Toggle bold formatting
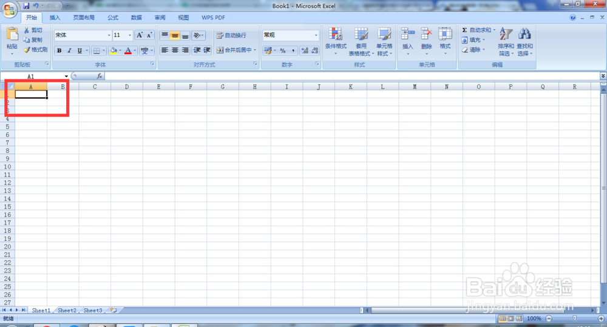Viewport: 607px width, 327px height. click(59, 50)
